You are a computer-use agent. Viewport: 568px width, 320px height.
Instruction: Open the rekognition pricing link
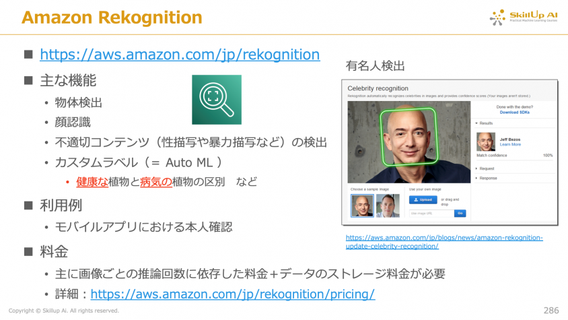tap(232, 294)
